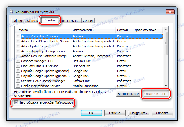Confirm with the OK button
The width and height of the screenshot is (184, 127).
(91, 113)
